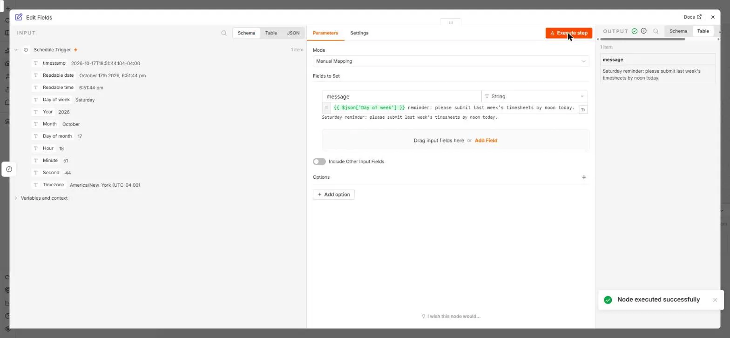Click the message field name input
The width and height of the screenshot is (730, 338).
point(402,96)
